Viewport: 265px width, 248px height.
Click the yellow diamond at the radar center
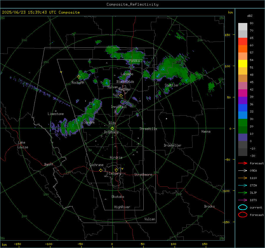pos(112,129)
